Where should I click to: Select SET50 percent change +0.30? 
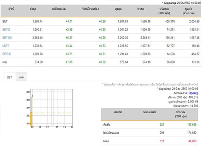pos(102,30)
